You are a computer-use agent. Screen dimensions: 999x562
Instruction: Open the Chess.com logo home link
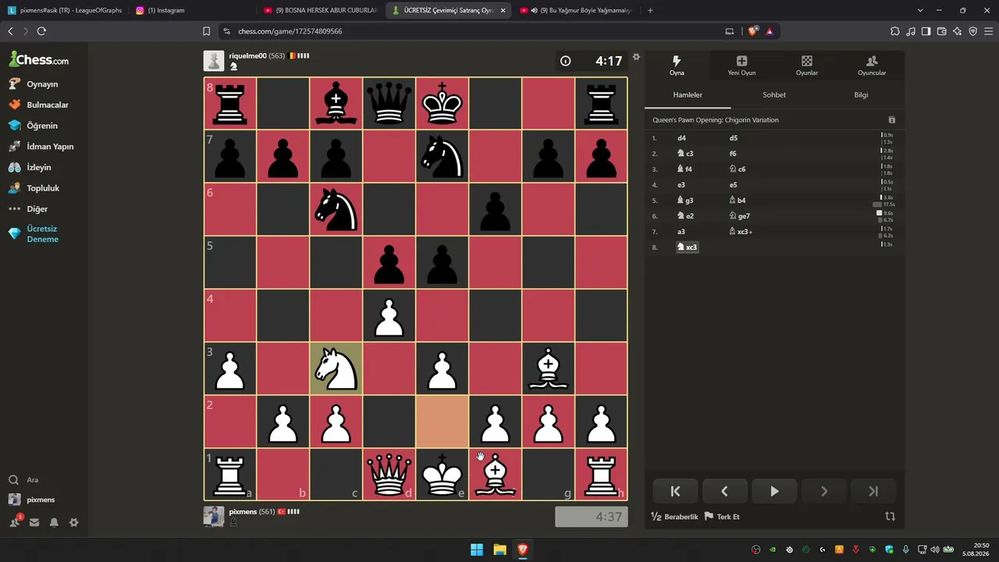tap(38, 59)
